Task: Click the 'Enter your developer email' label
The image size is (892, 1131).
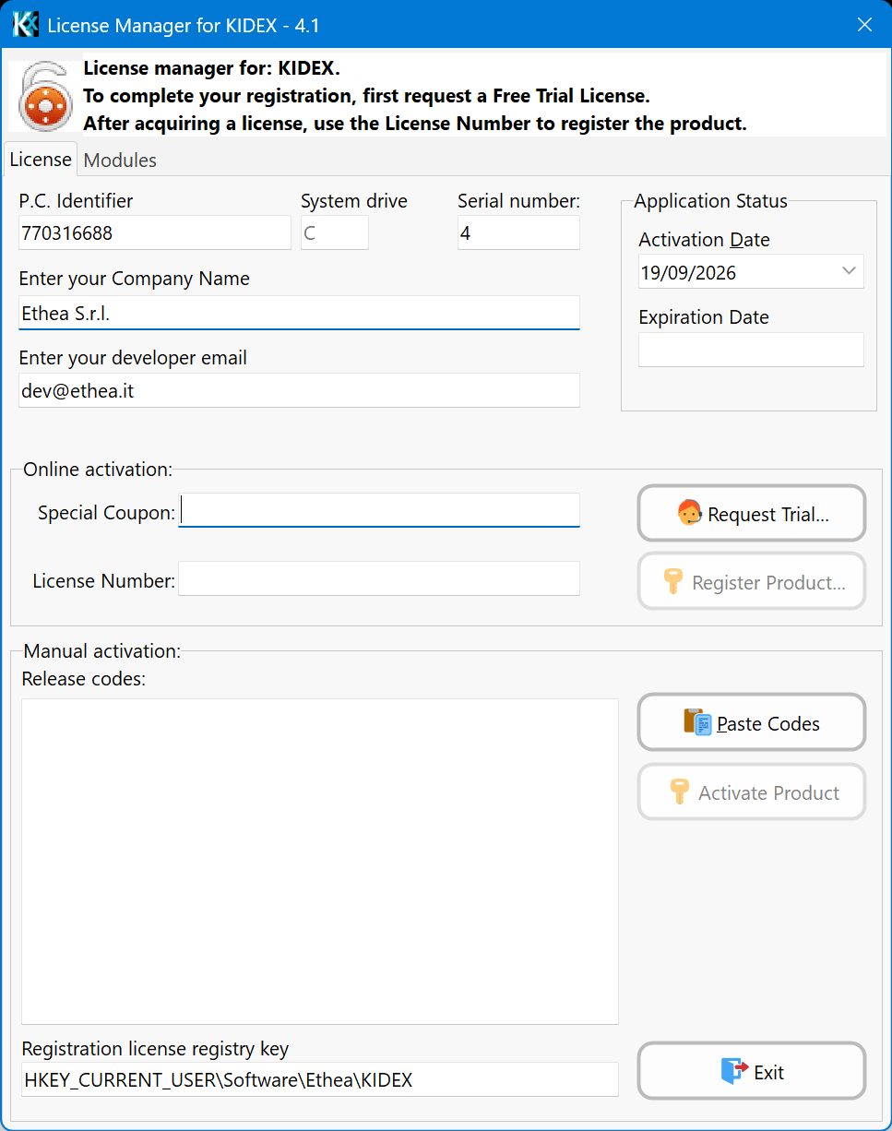Action: 133,358
